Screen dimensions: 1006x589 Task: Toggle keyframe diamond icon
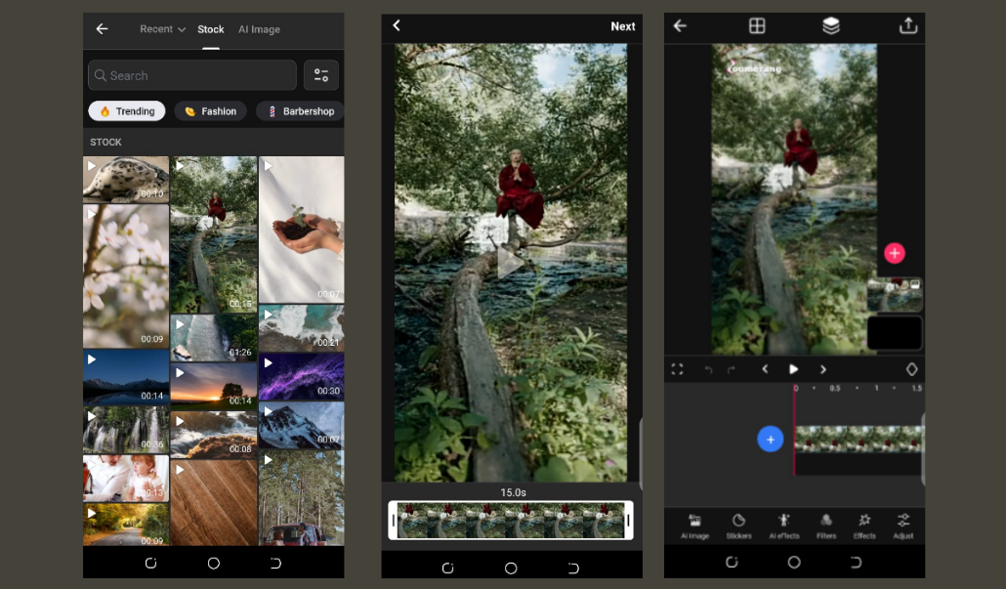(911, 369)
